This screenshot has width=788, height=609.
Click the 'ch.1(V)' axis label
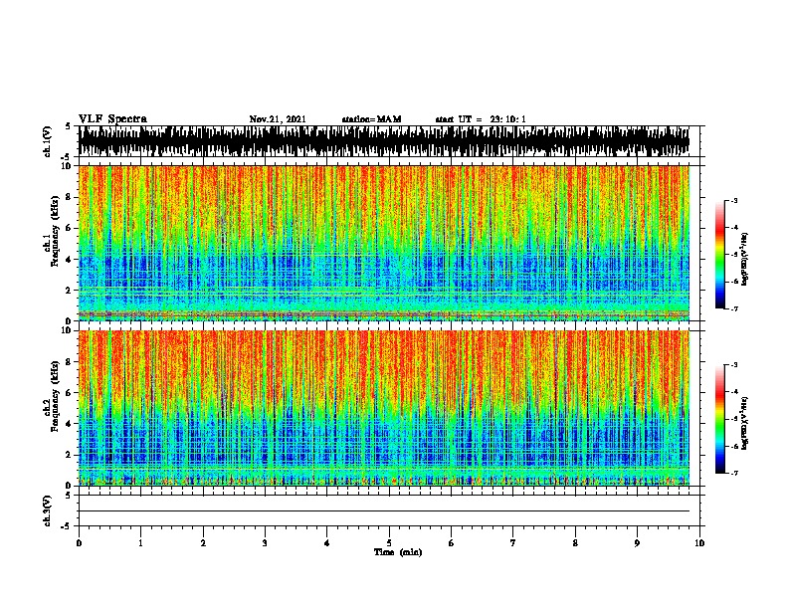coord(48,141)
